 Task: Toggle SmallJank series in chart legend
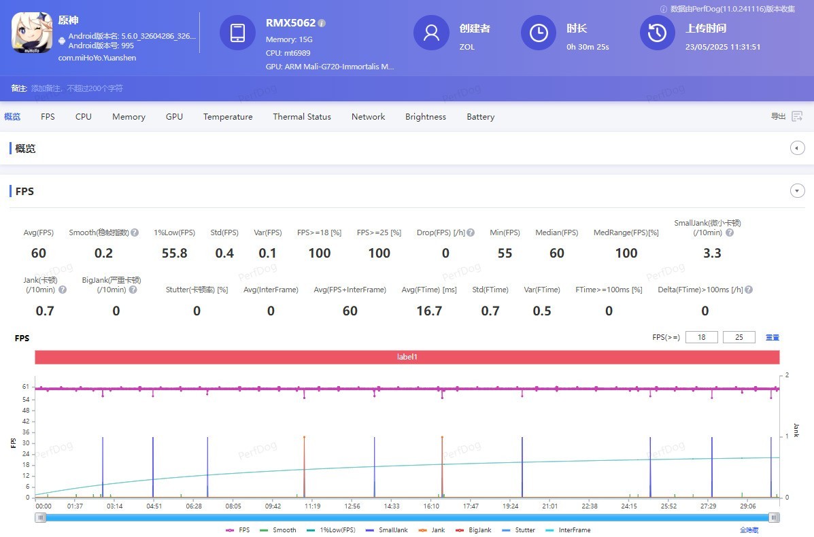[x=386, y=530]
